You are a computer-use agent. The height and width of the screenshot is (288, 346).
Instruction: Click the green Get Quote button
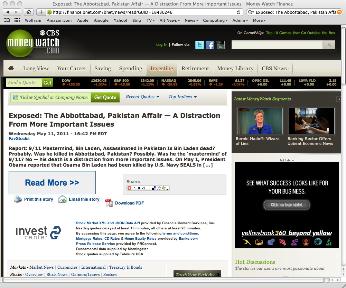(105, 97)
